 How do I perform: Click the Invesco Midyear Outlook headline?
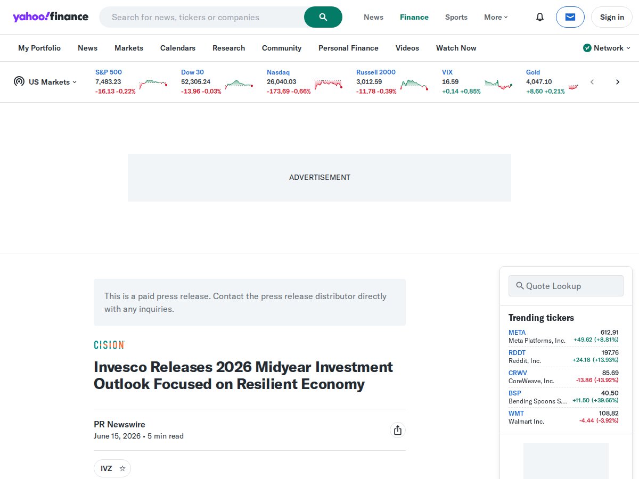[x=243, y=375]
